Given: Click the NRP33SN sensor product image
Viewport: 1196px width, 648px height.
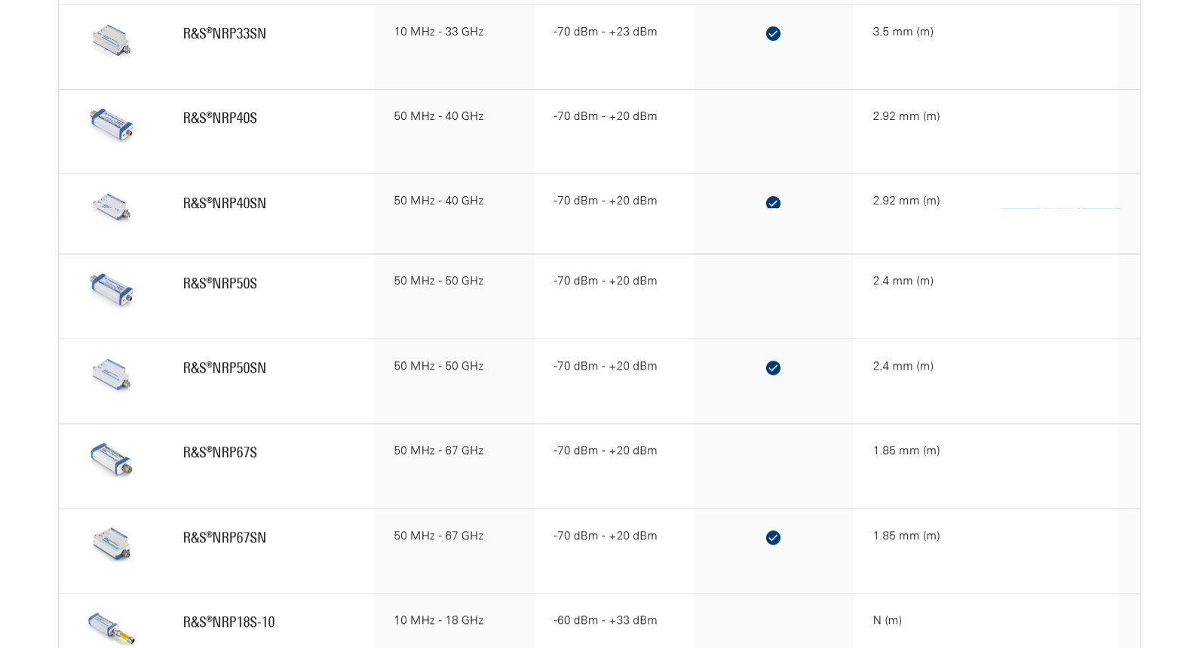Looking at the screenshot, I should tap(112, 40).
